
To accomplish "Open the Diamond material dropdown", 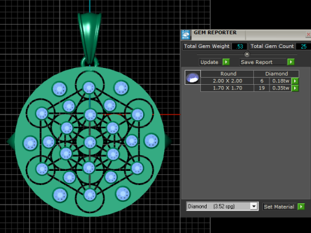I will pos(254,206).
